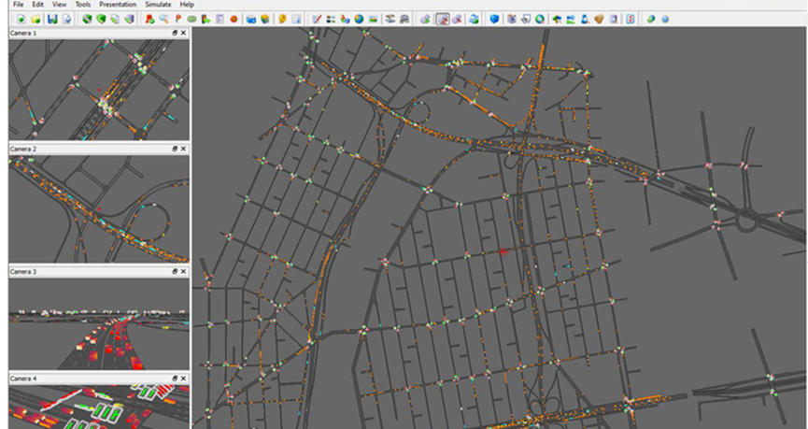Undock the Camera 3 panel
The width and height of the screenshot is (808, 429).
coord(175,271)
